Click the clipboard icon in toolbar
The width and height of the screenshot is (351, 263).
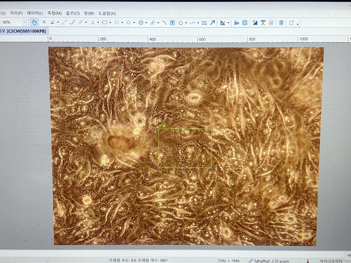281,22
